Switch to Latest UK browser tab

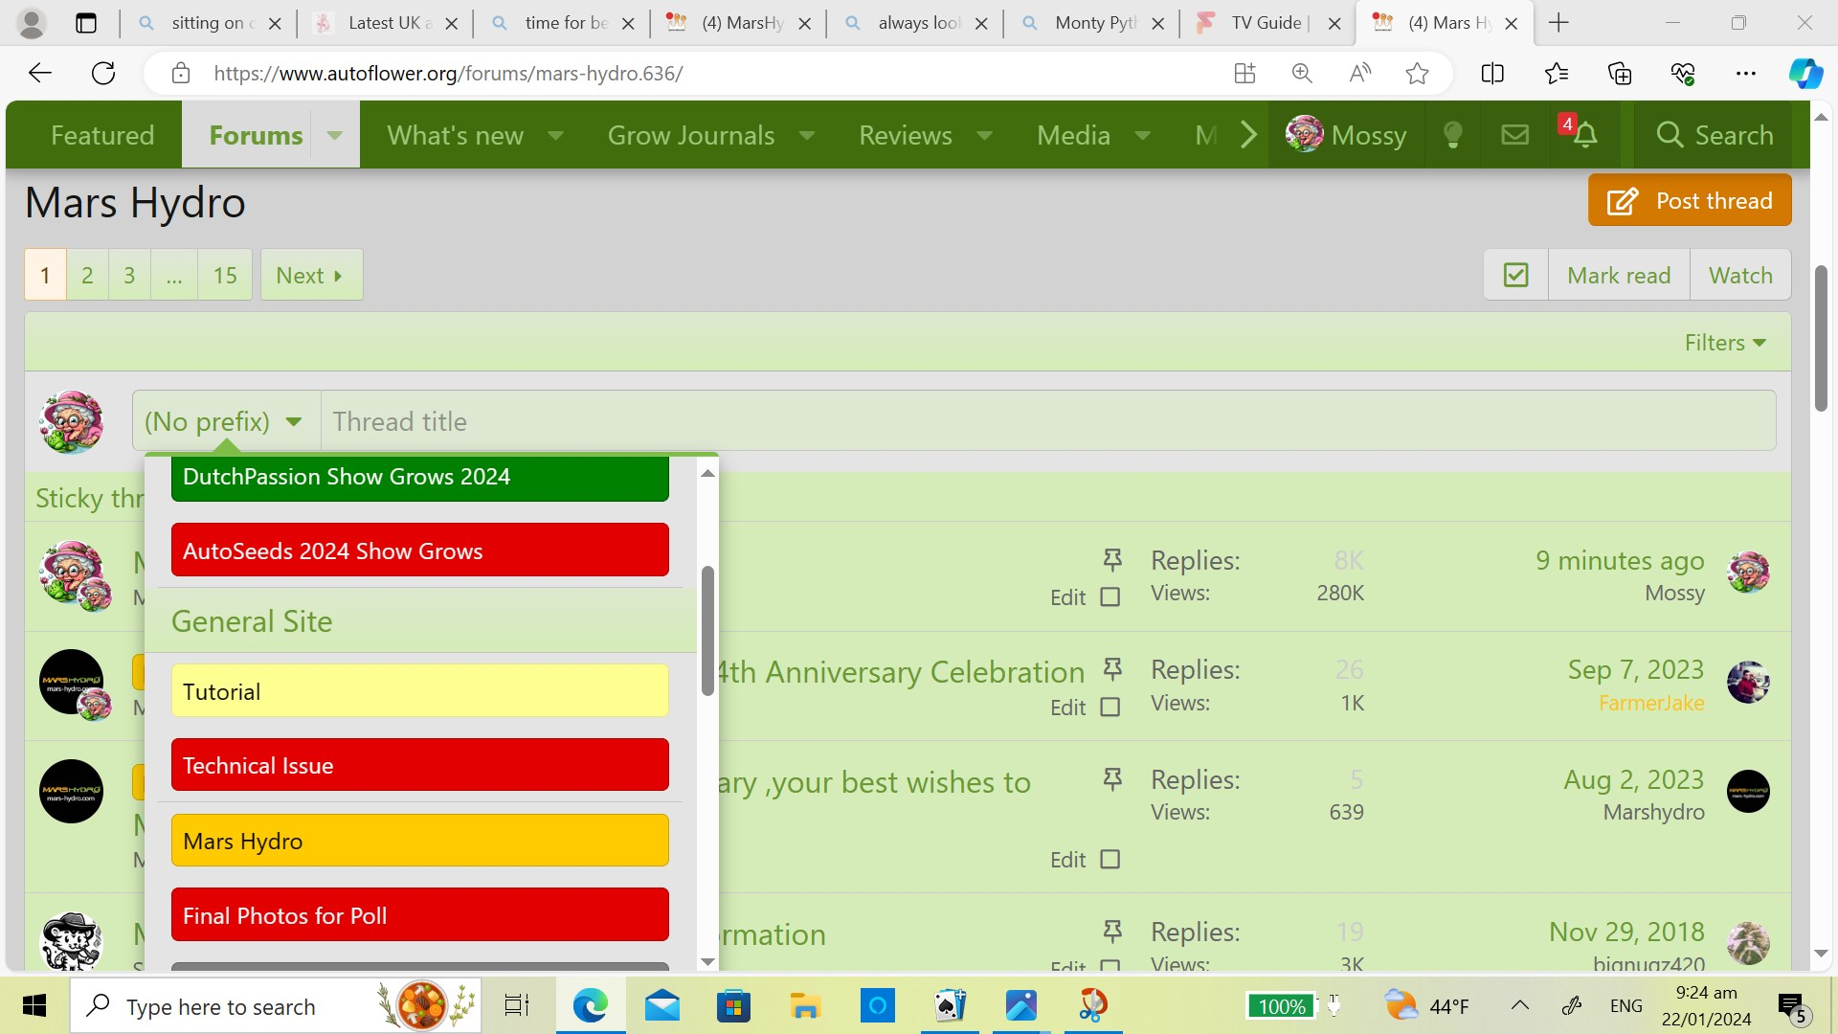386,23
